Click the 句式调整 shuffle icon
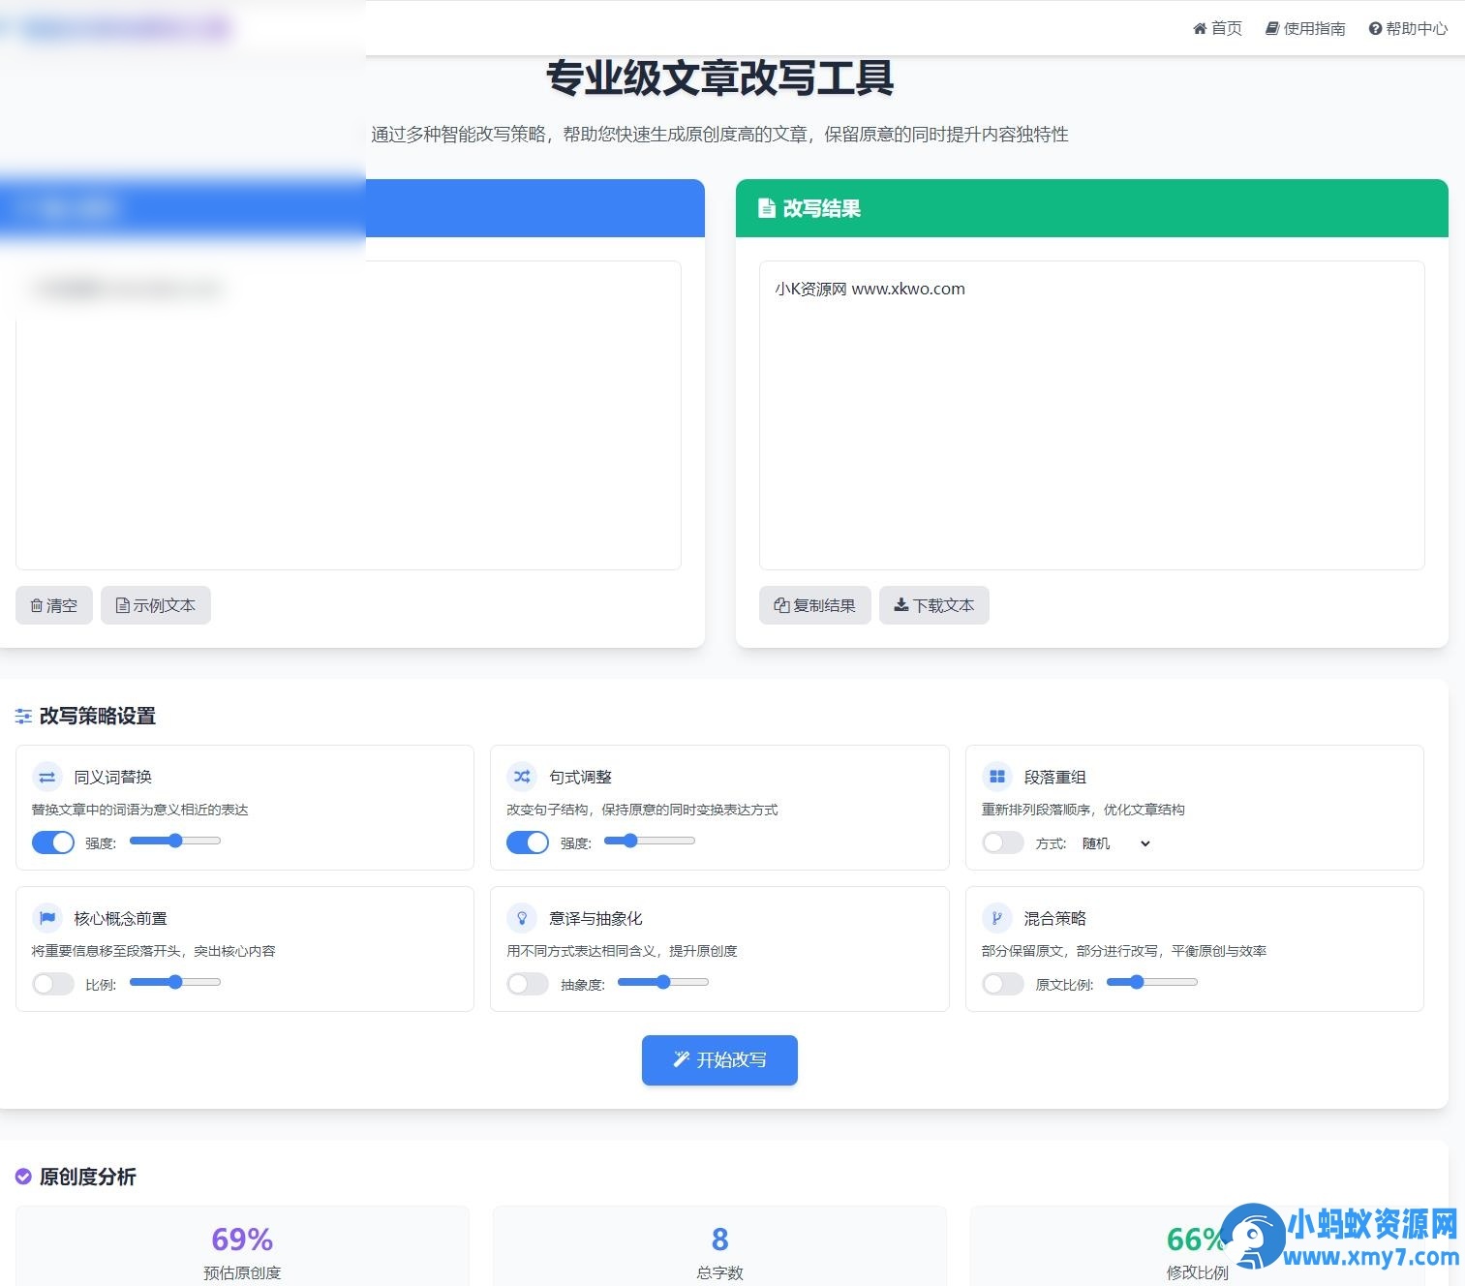 (x=522, y=776)
